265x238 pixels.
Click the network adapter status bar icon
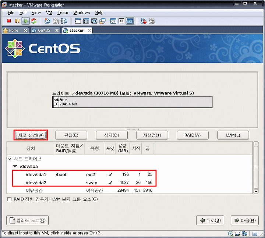click(244, 234)
